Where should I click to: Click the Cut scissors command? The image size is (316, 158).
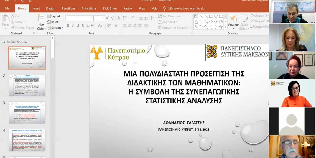click(x=15, y=16)
